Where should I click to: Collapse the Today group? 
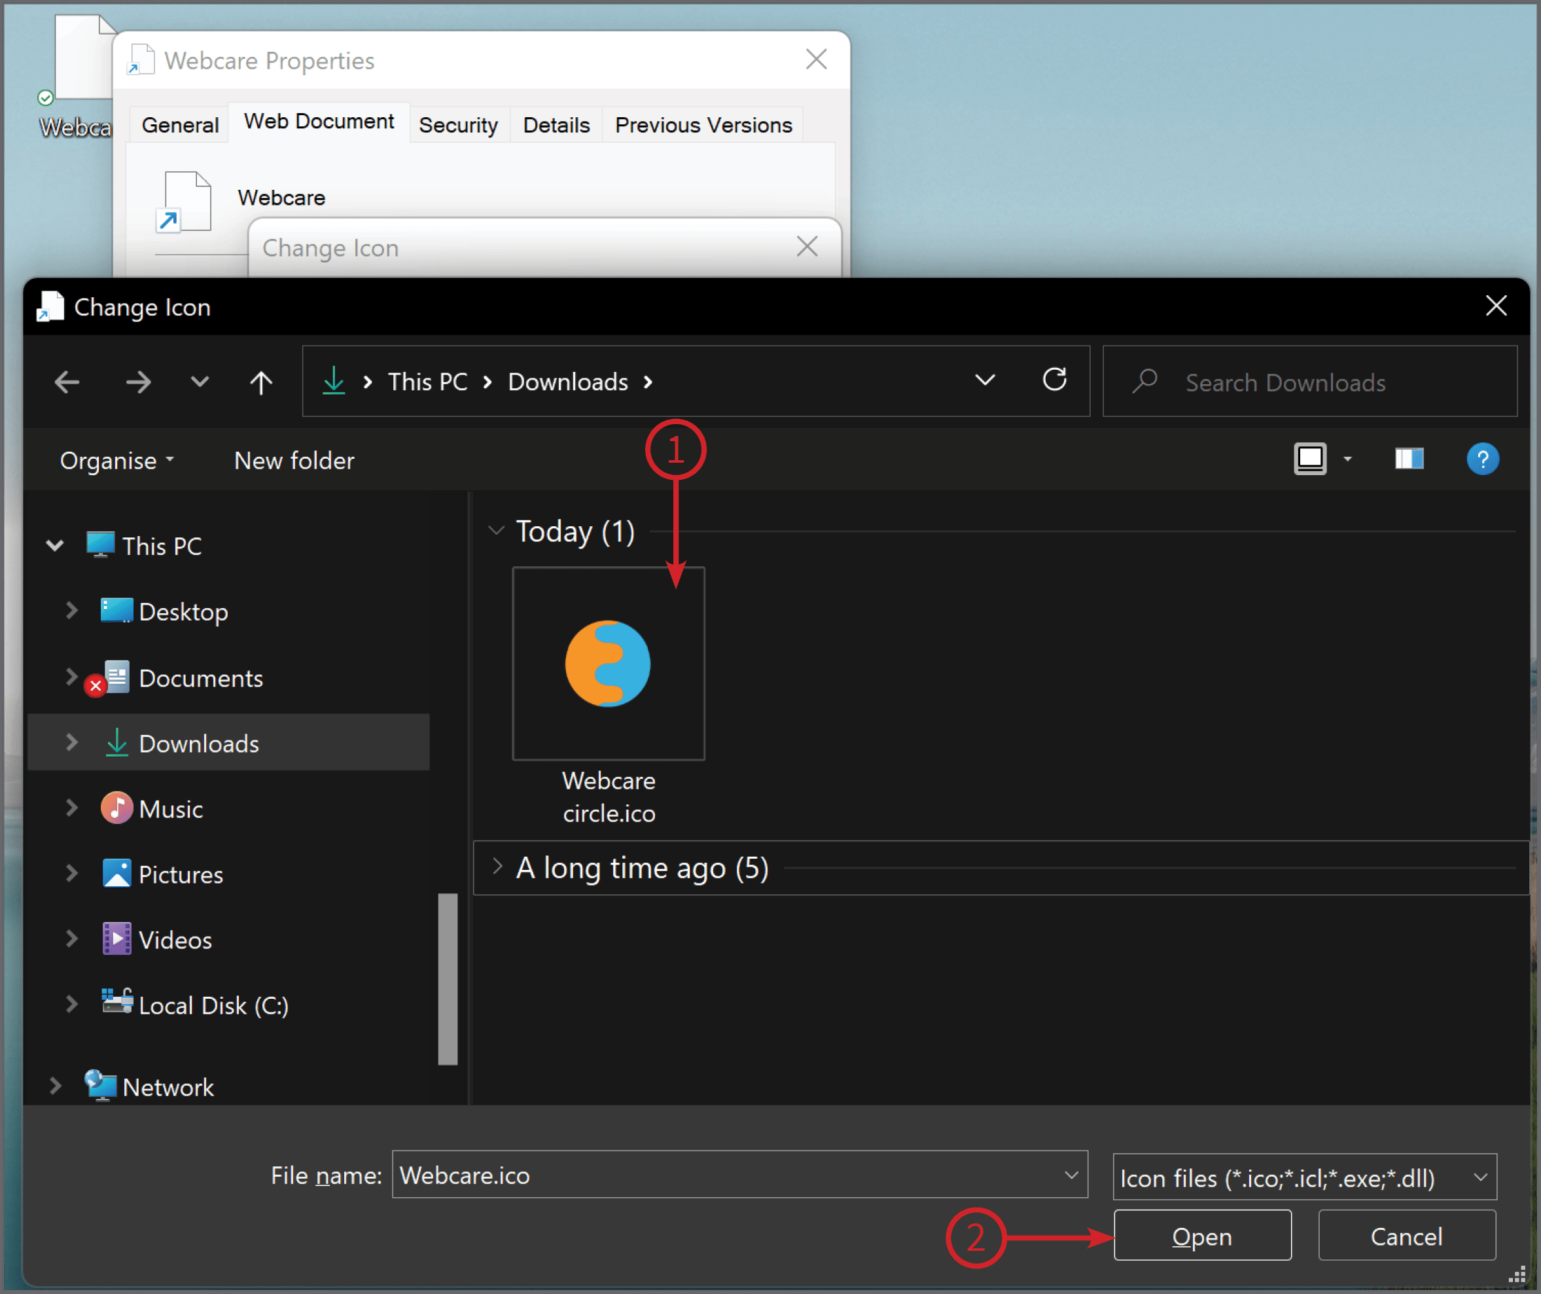(497, 531)
